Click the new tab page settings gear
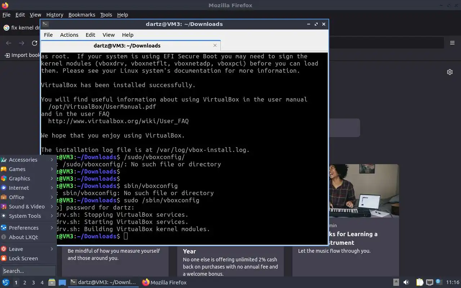 (450, 72)
